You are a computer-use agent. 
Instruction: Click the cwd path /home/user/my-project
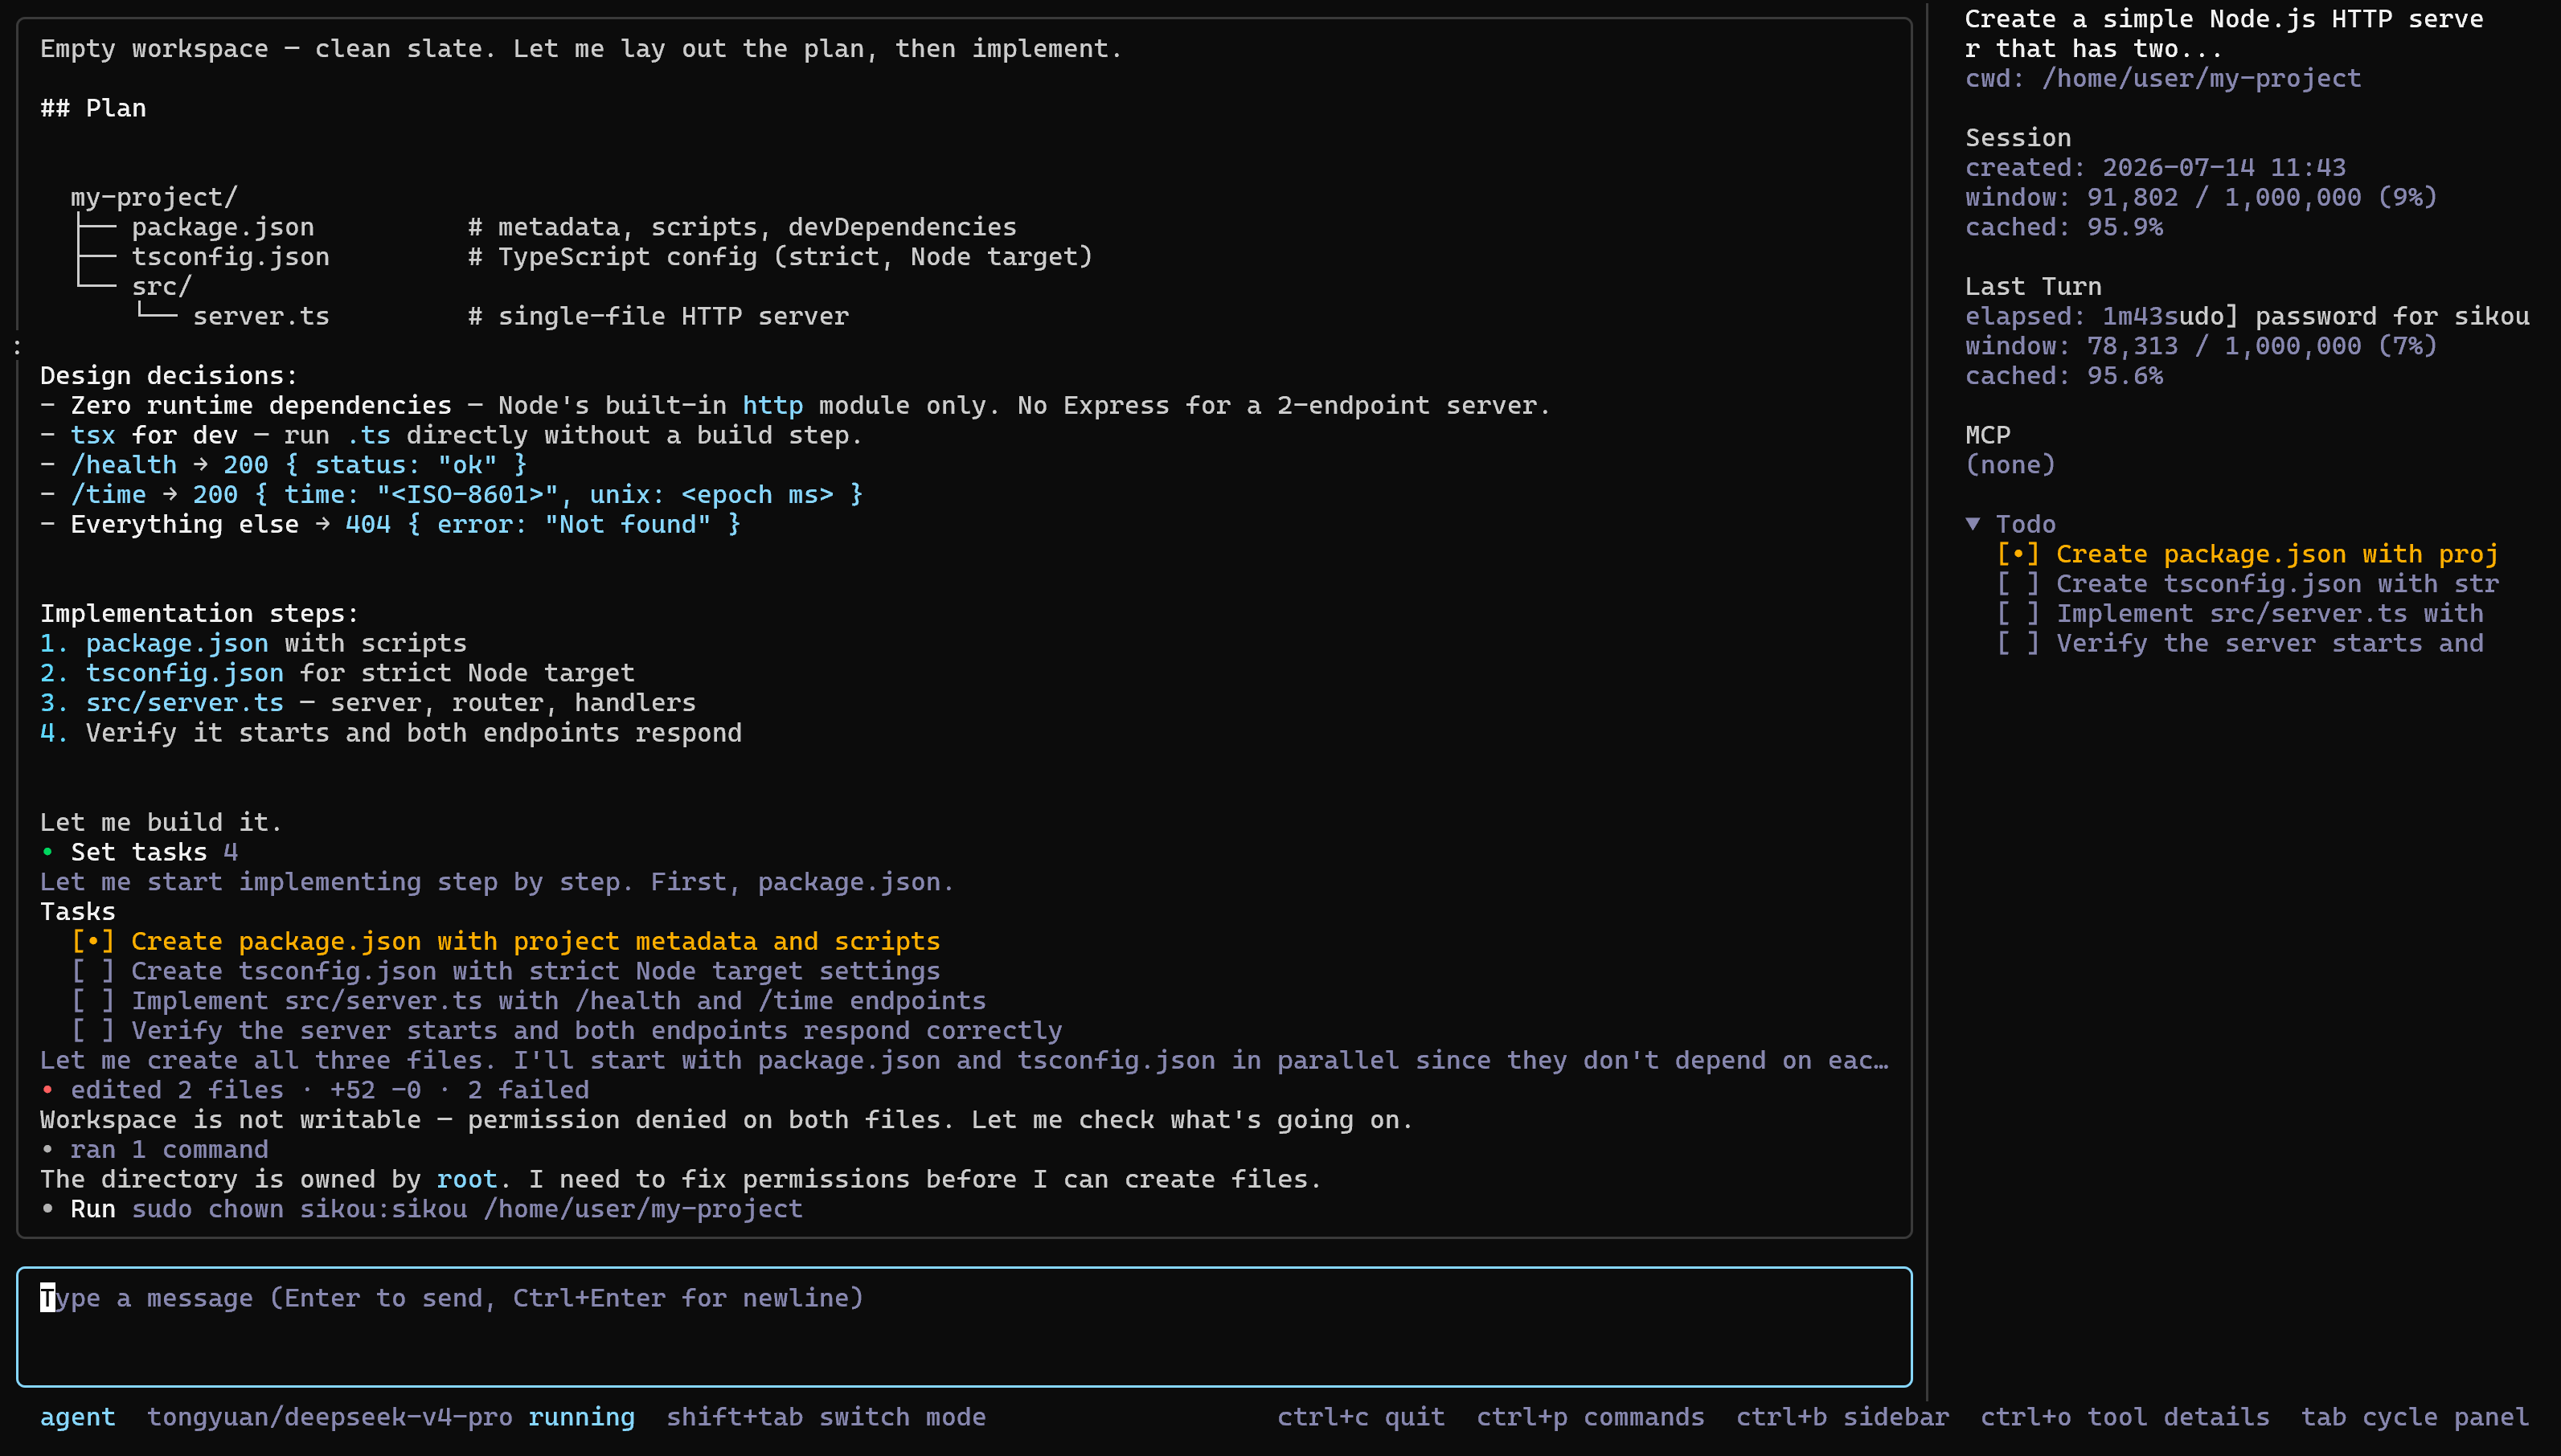[x=2201, y=79]
